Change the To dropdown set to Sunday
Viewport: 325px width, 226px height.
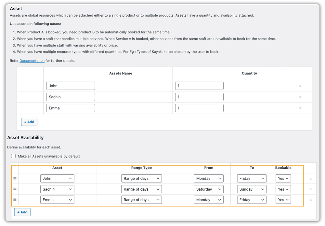[x=252, y=189]
